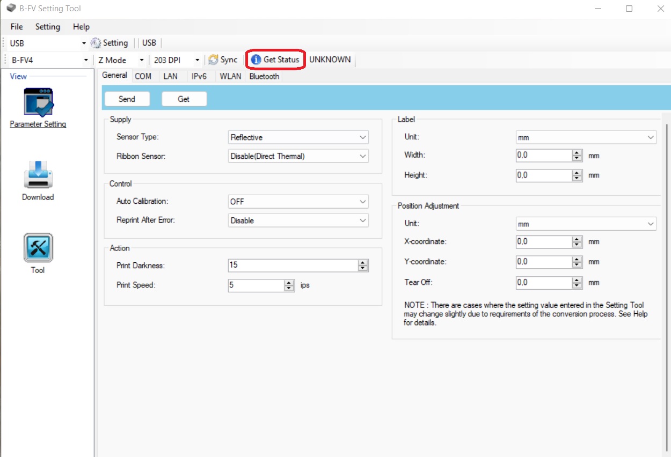Expand the Ribbon Sensor dropdown

(298, 156)
